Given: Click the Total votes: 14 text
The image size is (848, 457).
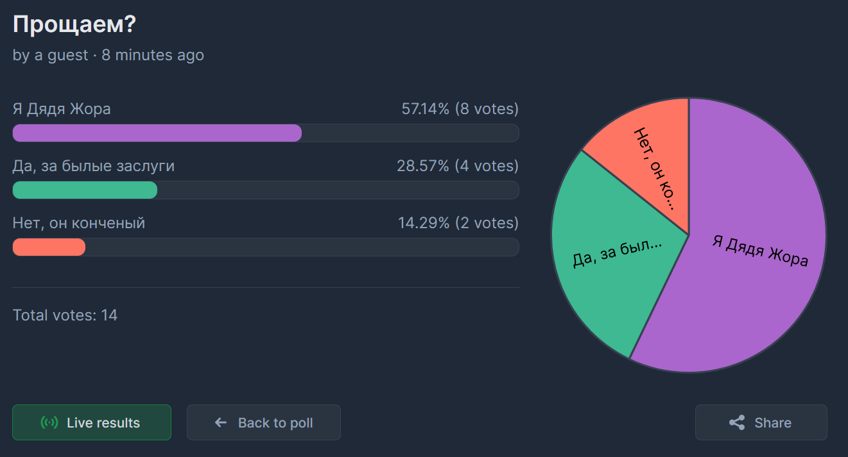Looking at the screenshot, I should pyautogui.click(x=65, y=315).
